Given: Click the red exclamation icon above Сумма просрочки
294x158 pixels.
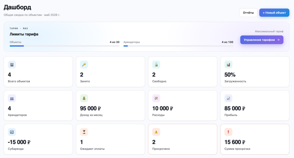Looking at the screenshot, I should pos(229,132).
